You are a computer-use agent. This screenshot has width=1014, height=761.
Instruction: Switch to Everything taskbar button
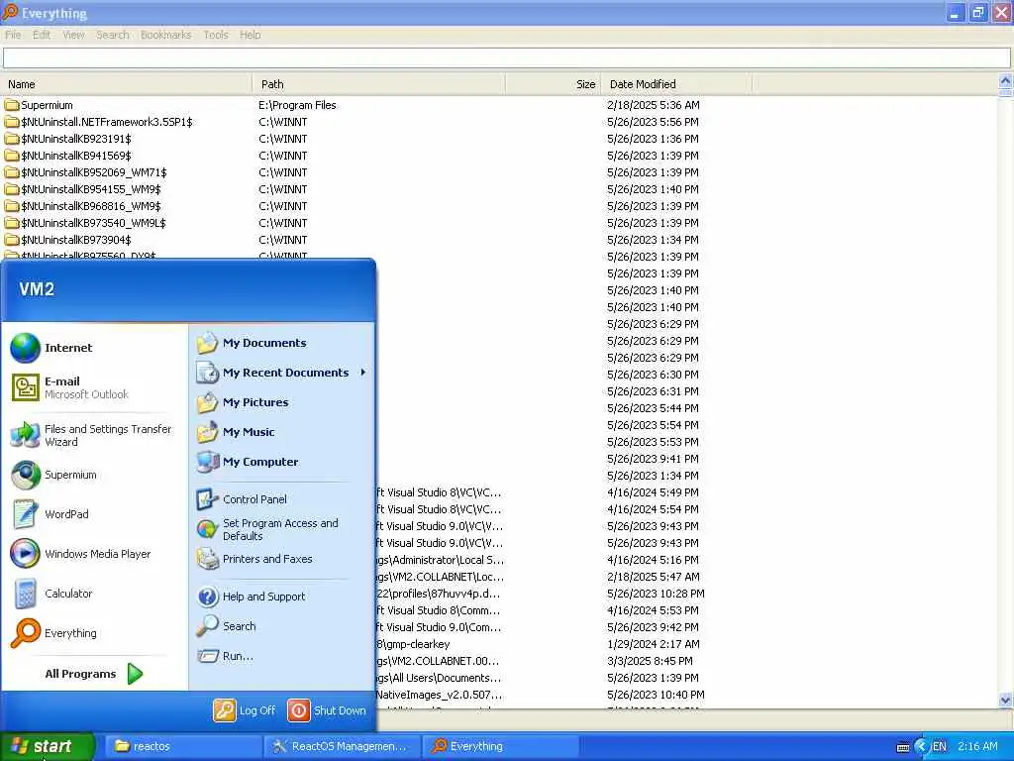(501, 746)
